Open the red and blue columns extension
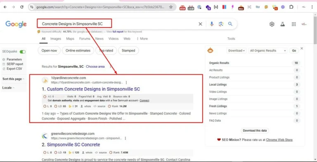The height and width of the screenshot is (162, 317). (x=224, y=7)
